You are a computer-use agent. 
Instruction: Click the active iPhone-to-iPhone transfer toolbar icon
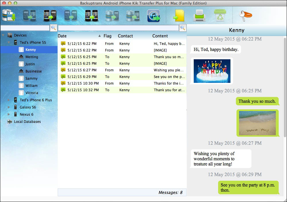(91, 16)
